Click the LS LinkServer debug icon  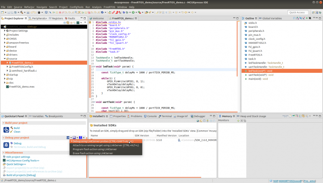[68, 138]
